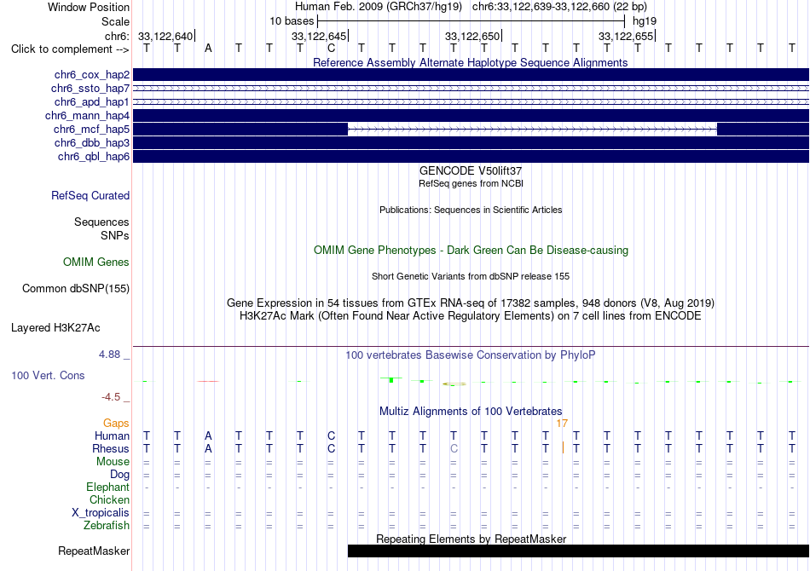Click the hg19 label beside the scale bar
The image size is (810, 571).
click(x=645, y=21)
